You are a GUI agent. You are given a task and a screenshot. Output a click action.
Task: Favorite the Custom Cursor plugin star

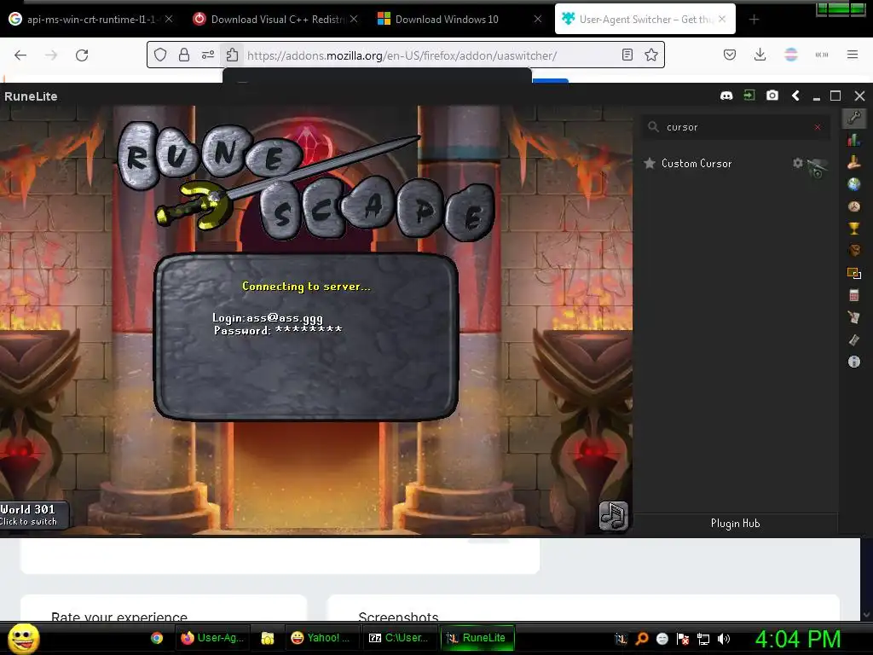649,163
